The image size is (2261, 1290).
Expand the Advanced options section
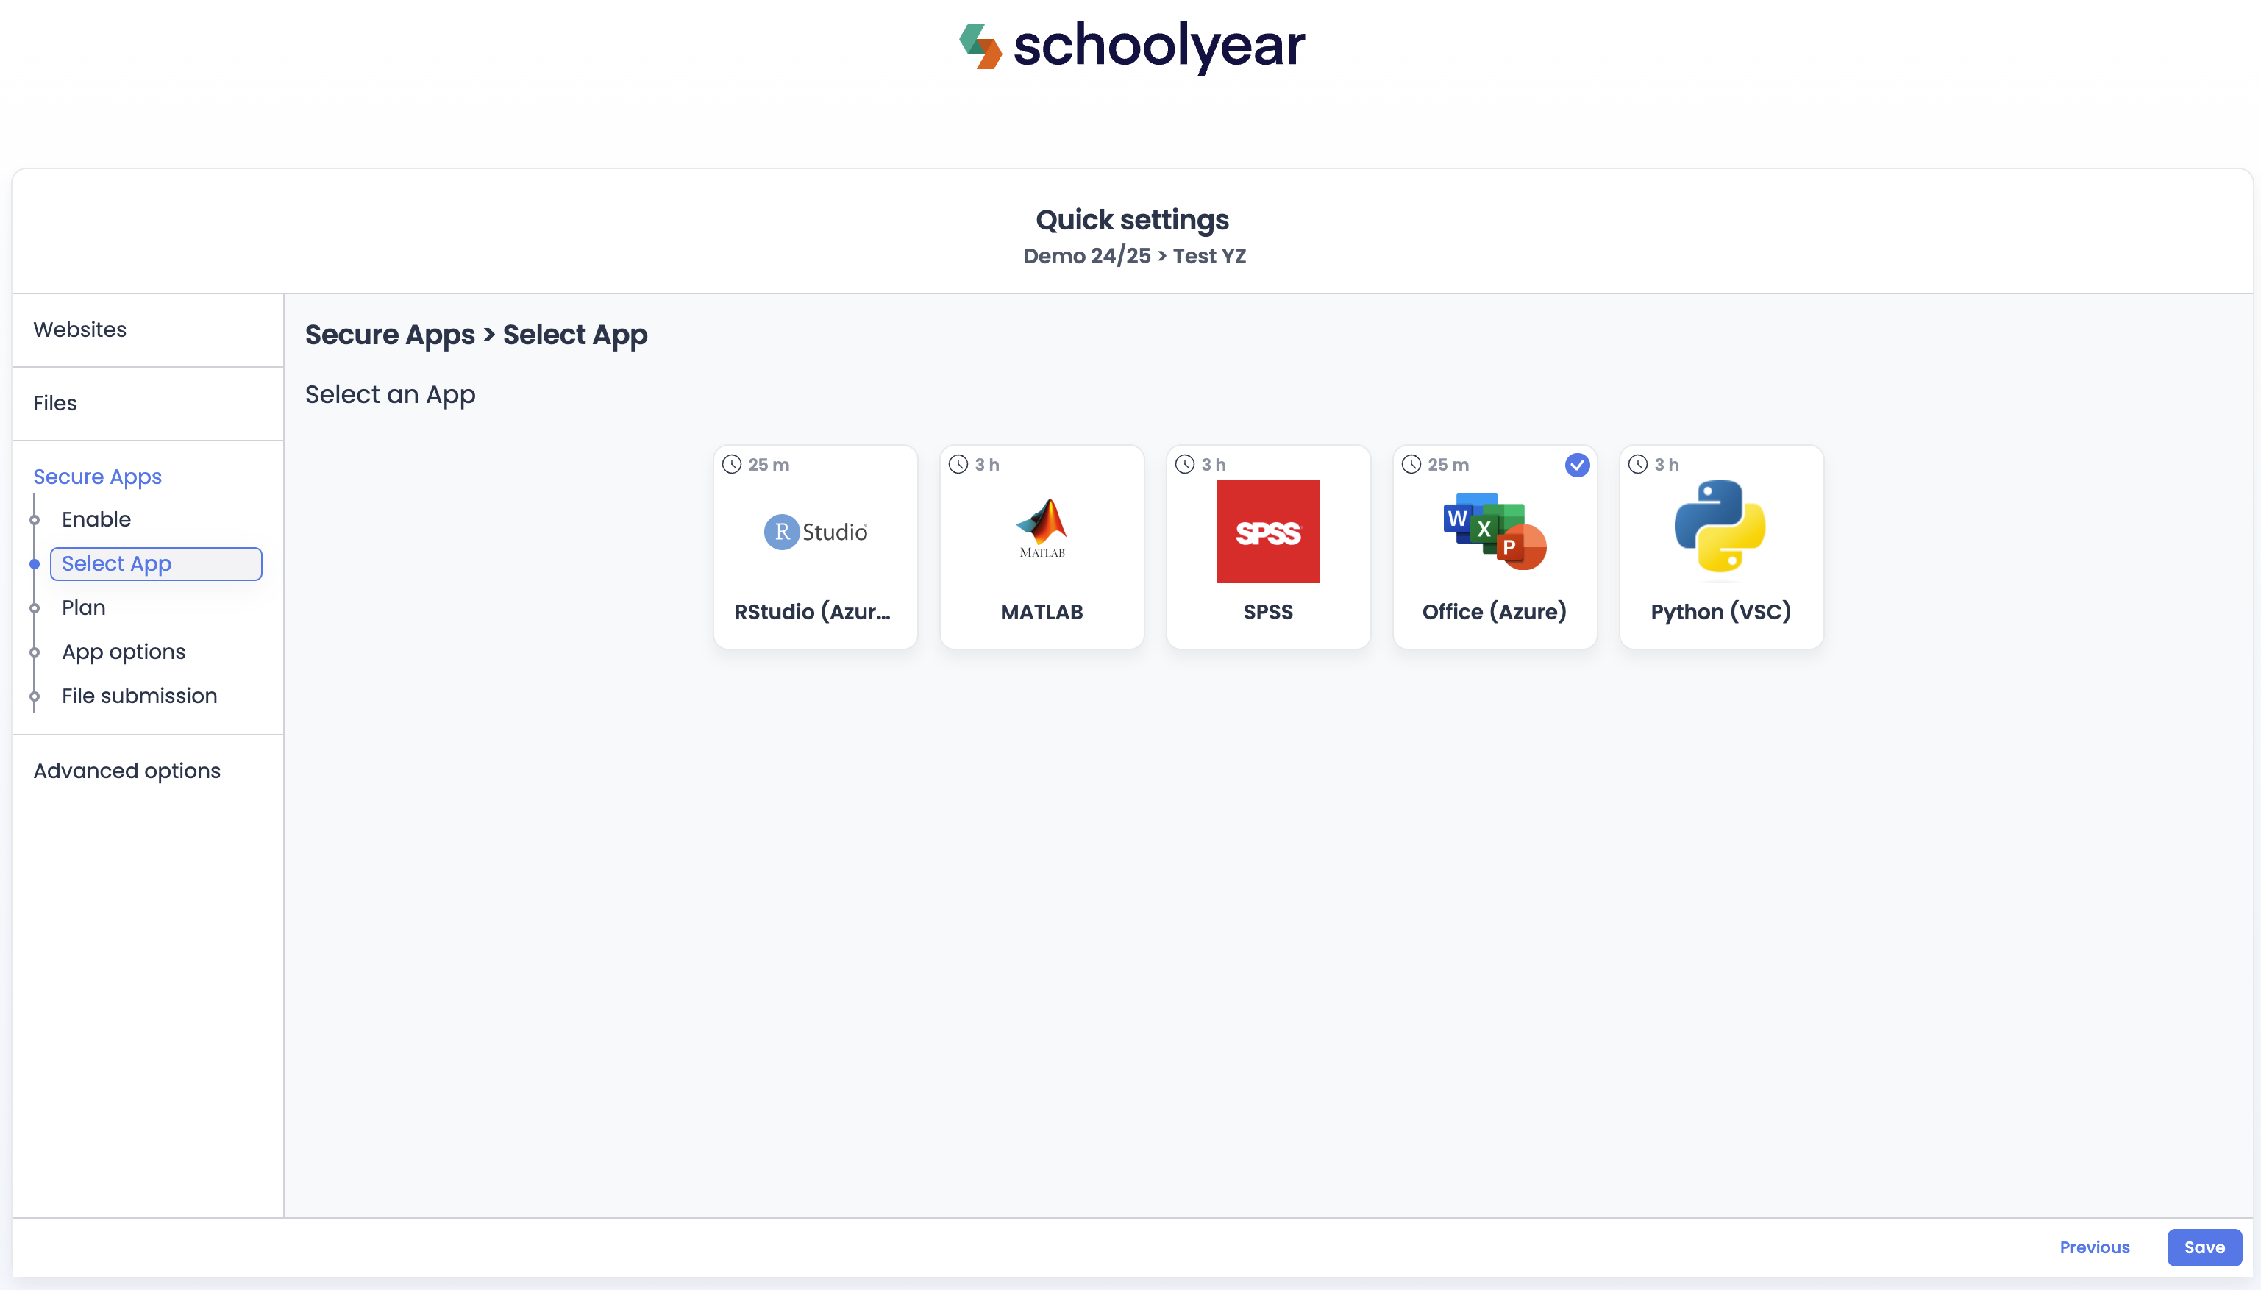click(127, 771)
